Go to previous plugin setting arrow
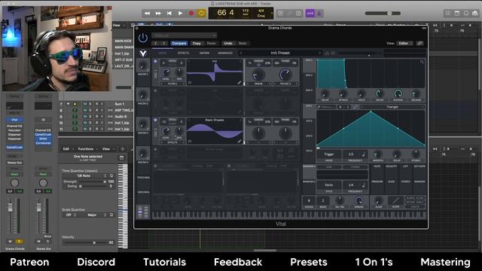The height and width of the screenshot is (271, 482). point(156,44)
